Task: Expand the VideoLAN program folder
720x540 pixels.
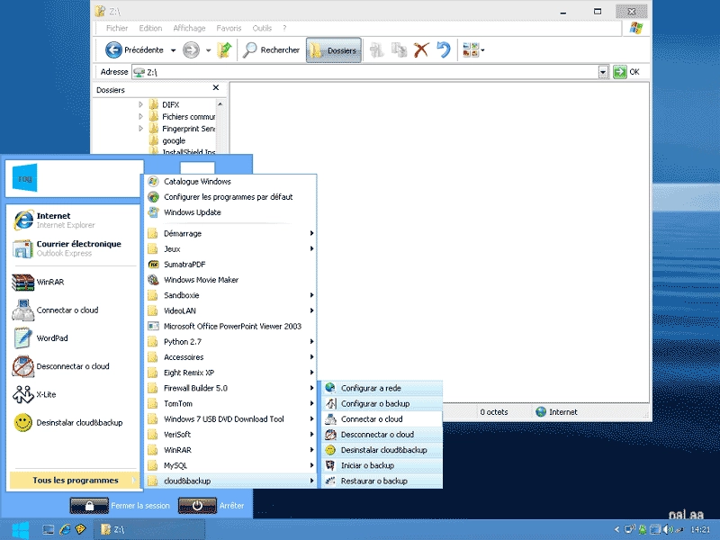Action: point(230,310)
